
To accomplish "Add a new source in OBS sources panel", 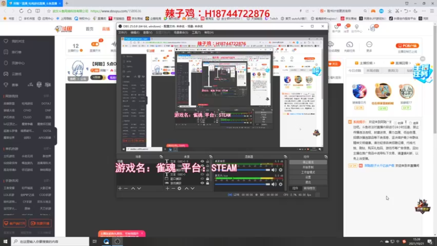I will coord(167,189).
